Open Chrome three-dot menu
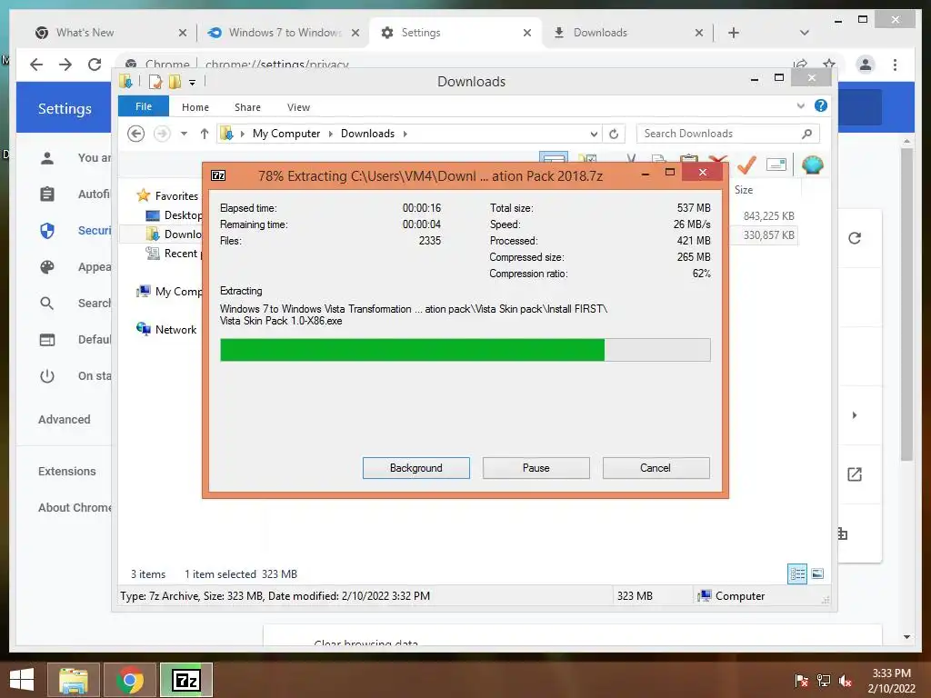The image size is (931, 698). click(895, 65)
